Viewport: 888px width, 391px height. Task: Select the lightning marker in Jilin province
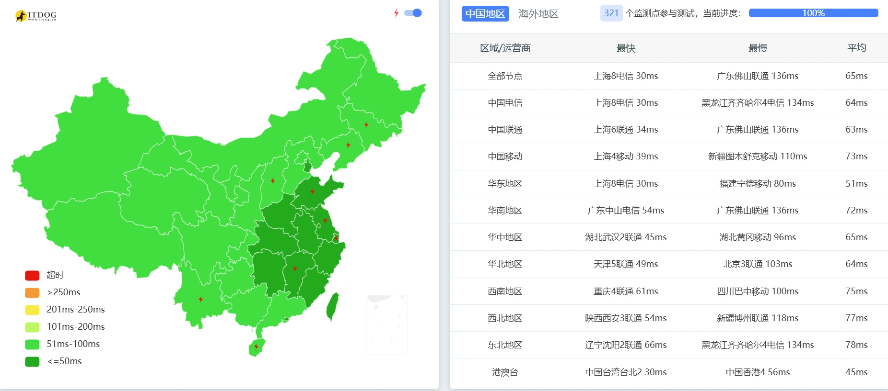click(x=366, y=125)
